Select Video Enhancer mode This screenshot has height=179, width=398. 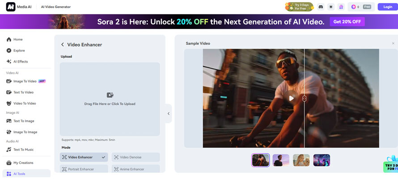(84, 157)
